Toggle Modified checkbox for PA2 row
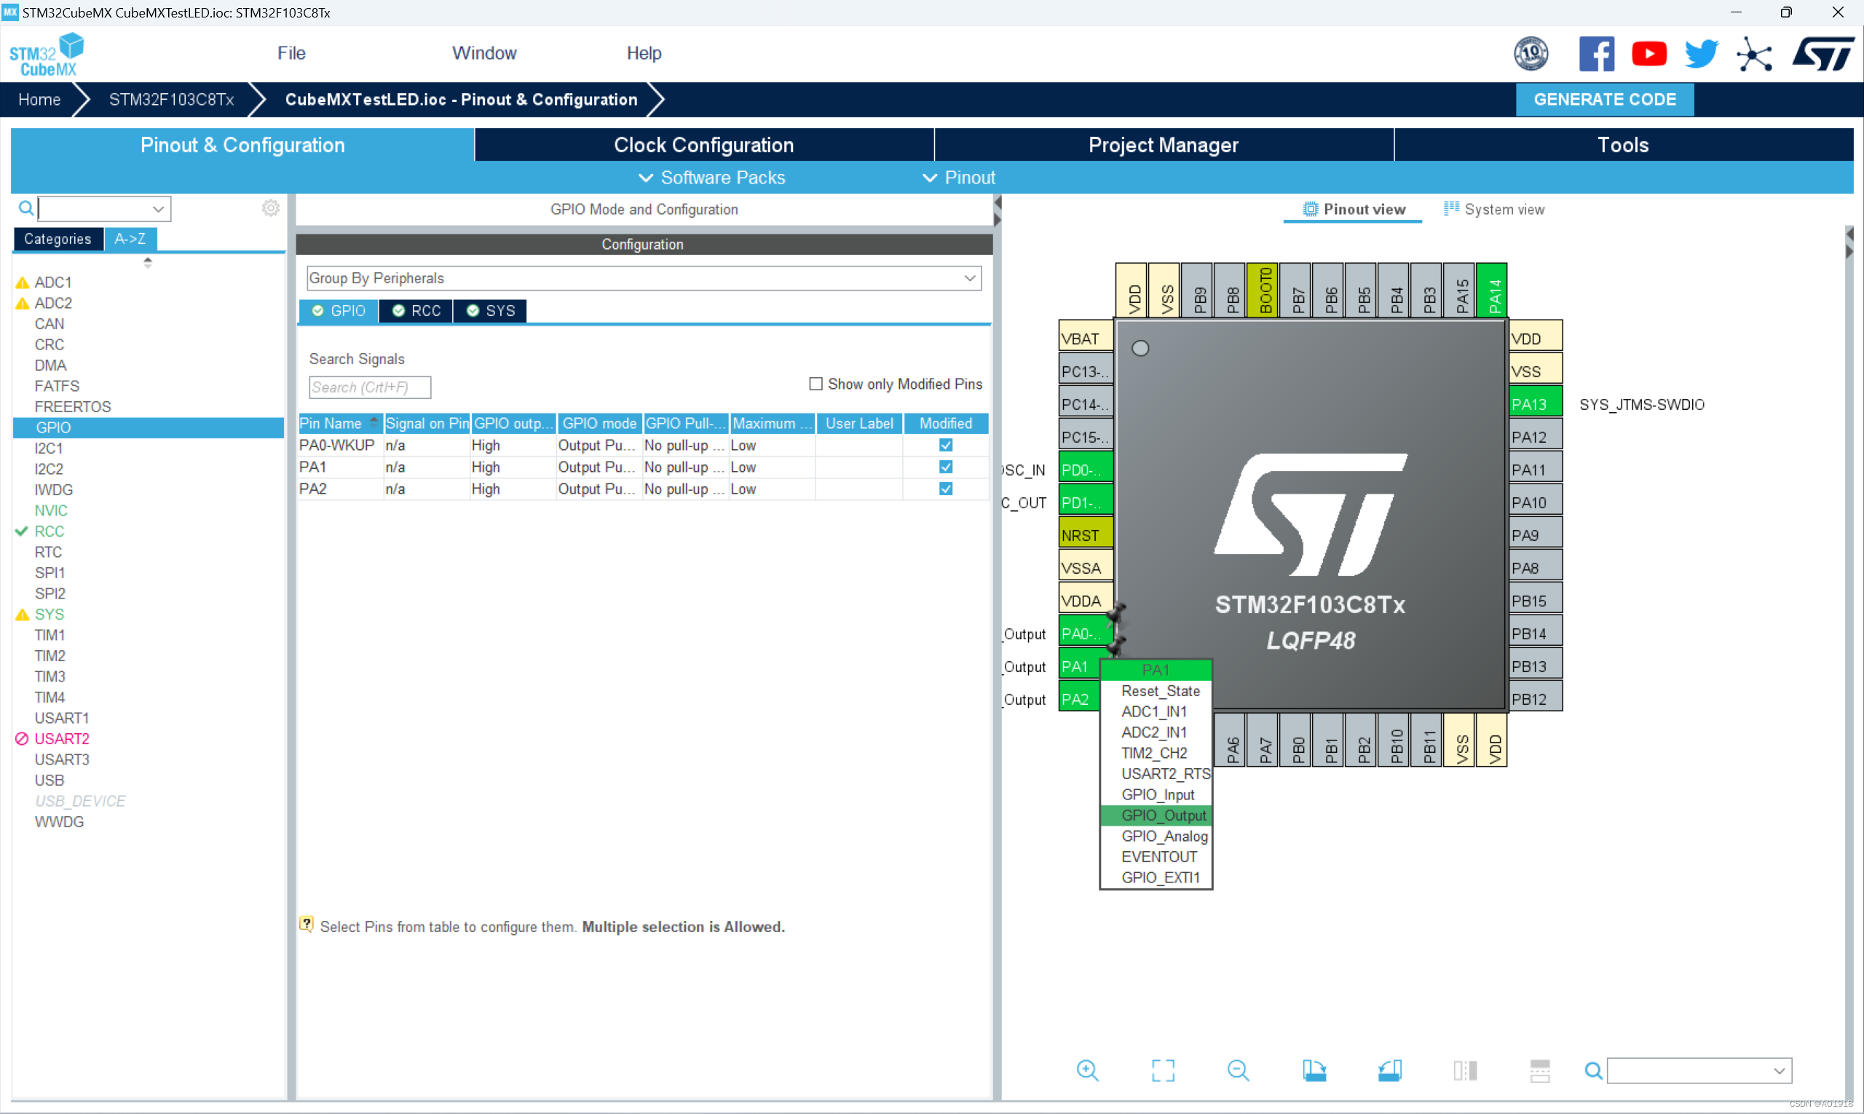Image resolution: width=1864 pixels, height=1114 pixels. click(946, 489)
